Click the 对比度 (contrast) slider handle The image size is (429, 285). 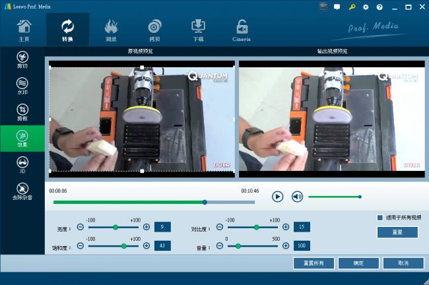pyautogui.click(x=257, y=227)
